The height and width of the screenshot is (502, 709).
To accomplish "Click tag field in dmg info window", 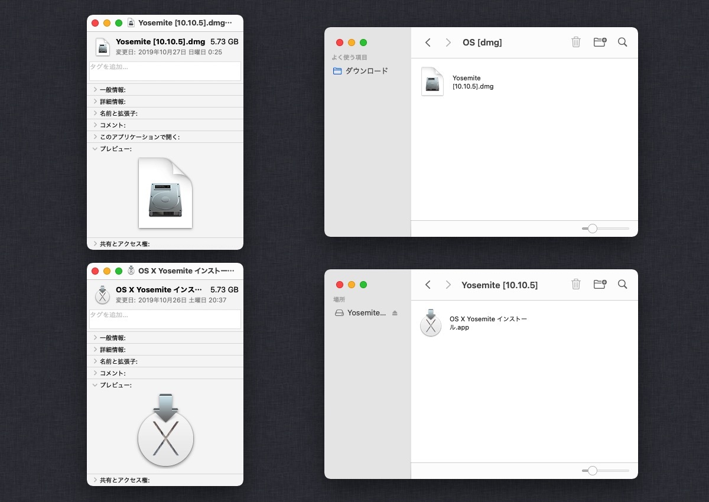I will point(165,71).
